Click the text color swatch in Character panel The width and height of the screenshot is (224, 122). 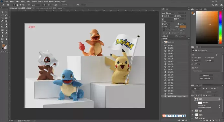[183, 26]
